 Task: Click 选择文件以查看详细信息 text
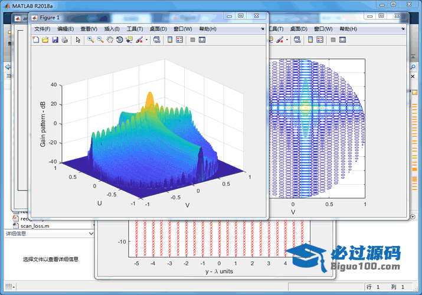(51, 259)
